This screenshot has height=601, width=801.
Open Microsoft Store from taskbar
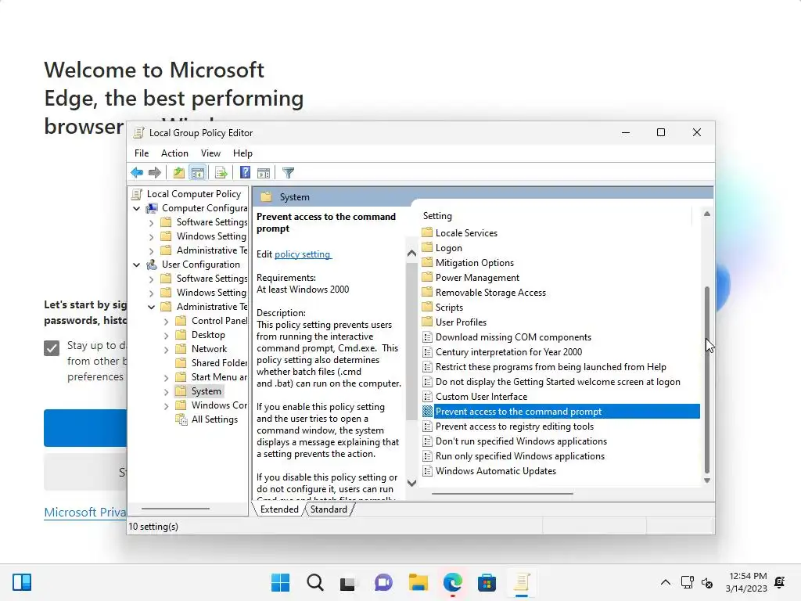[x=487, y=582]
